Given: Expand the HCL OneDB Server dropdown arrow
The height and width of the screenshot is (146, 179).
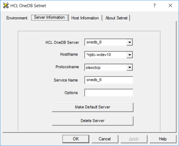Looking at the screenshot, I should click(x=130, y=42).
